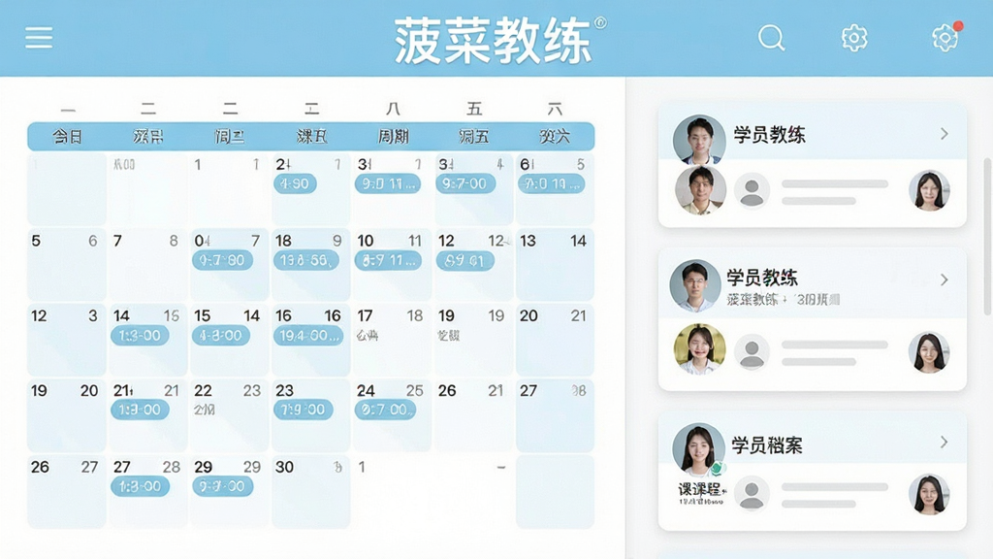Open the event pill in the 04/7 cell
This screenshot has width=993, height=559.
[x=222, y=260]
